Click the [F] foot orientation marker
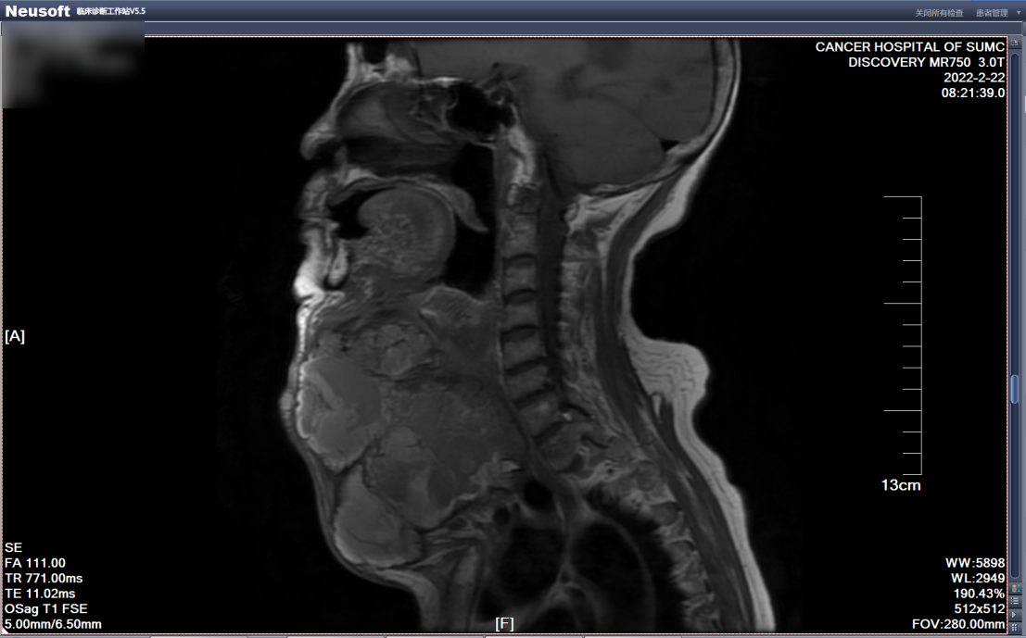The height and width of the screenshot is (638, 1026). pyautogui.click(x=504, y=623)
